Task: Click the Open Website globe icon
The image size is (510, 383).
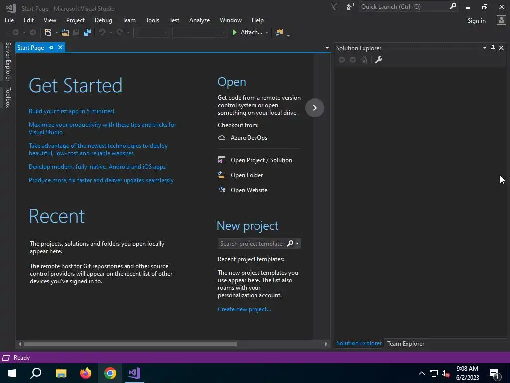Action: 222,190
